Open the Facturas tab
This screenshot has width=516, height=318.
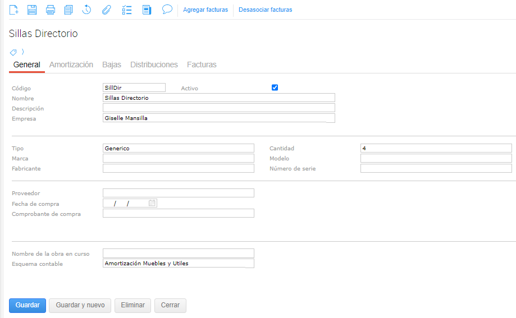202,64
